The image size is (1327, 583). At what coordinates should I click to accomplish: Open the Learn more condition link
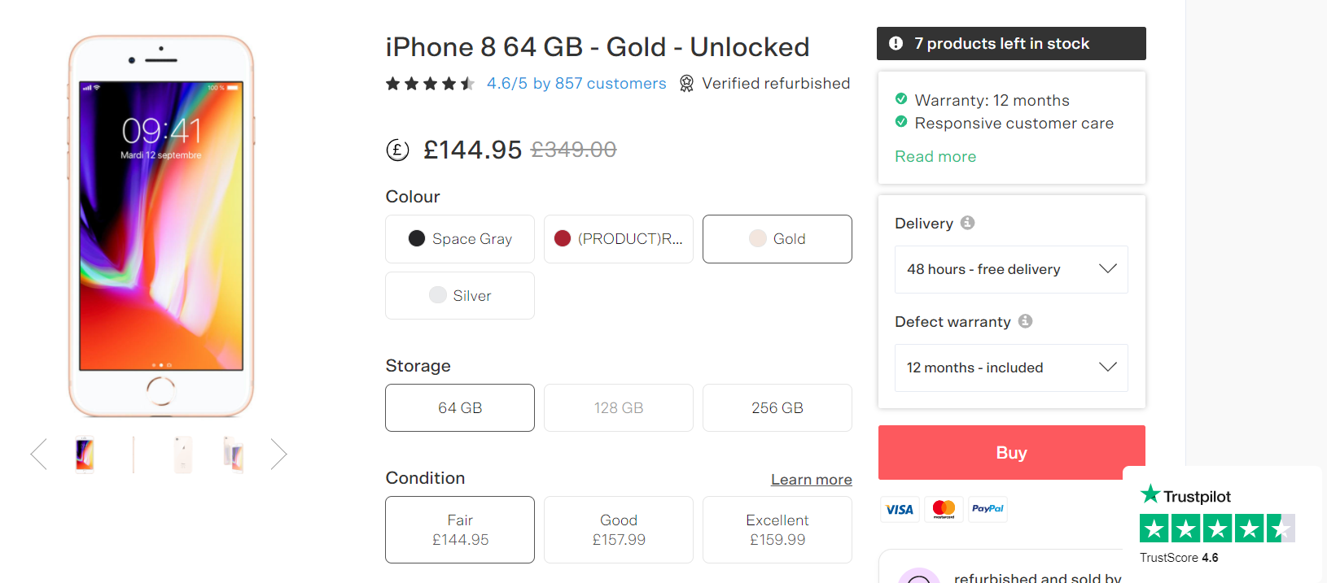(812, 480)
